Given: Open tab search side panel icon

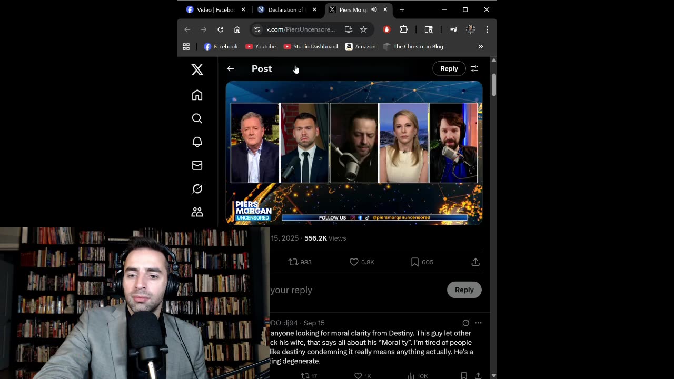Looking at the screenshot, I should point(429,29).
